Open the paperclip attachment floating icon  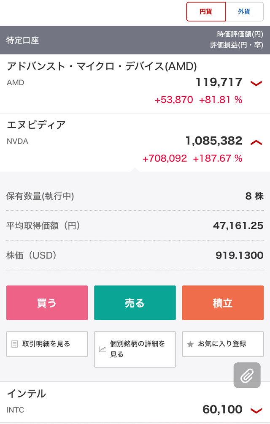247,375
